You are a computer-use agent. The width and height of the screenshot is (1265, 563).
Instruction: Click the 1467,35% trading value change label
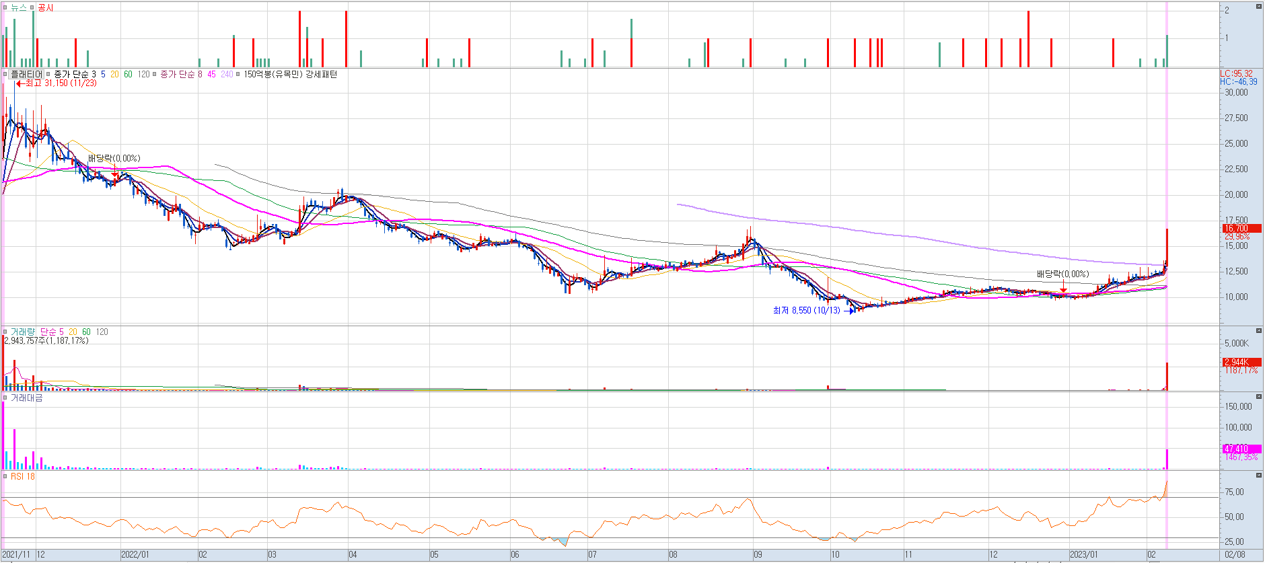(x=1241, y=457)
